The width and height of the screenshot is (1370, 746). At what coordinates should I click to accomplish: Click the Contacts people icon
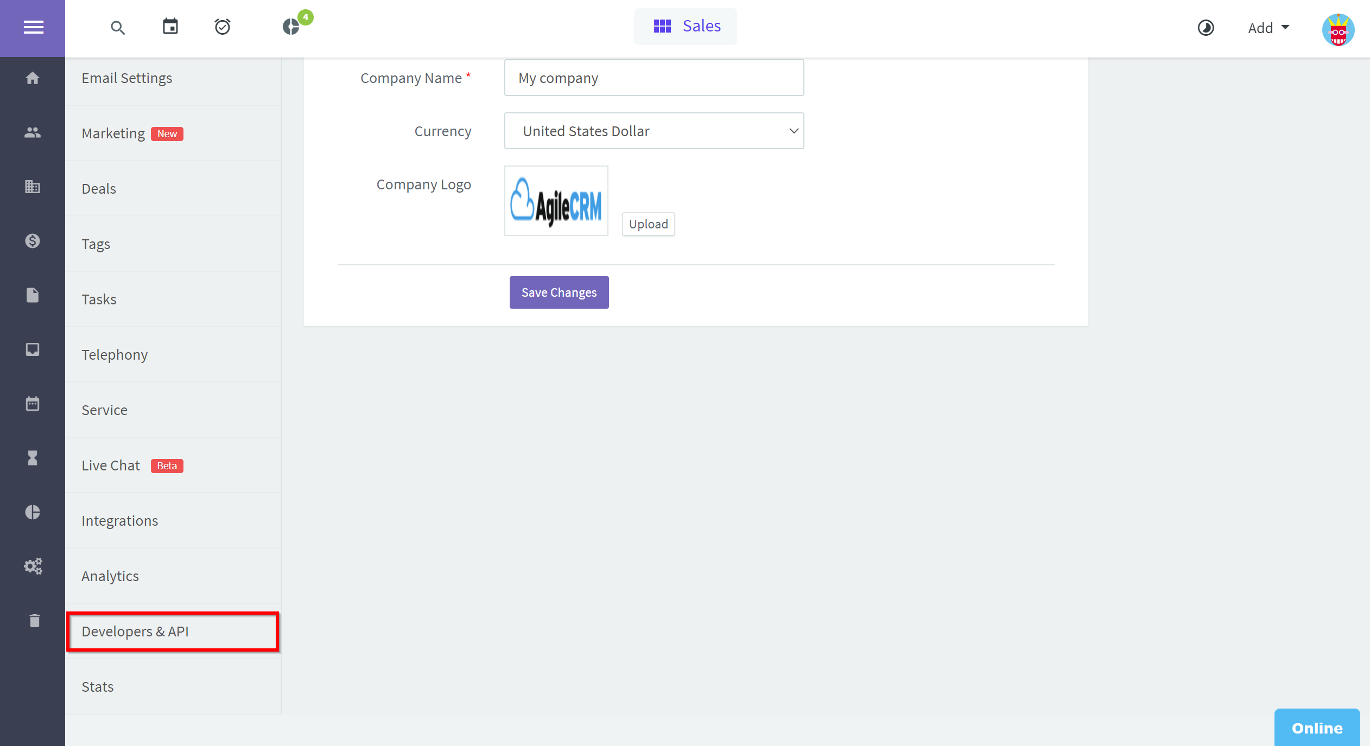(32, 132)
